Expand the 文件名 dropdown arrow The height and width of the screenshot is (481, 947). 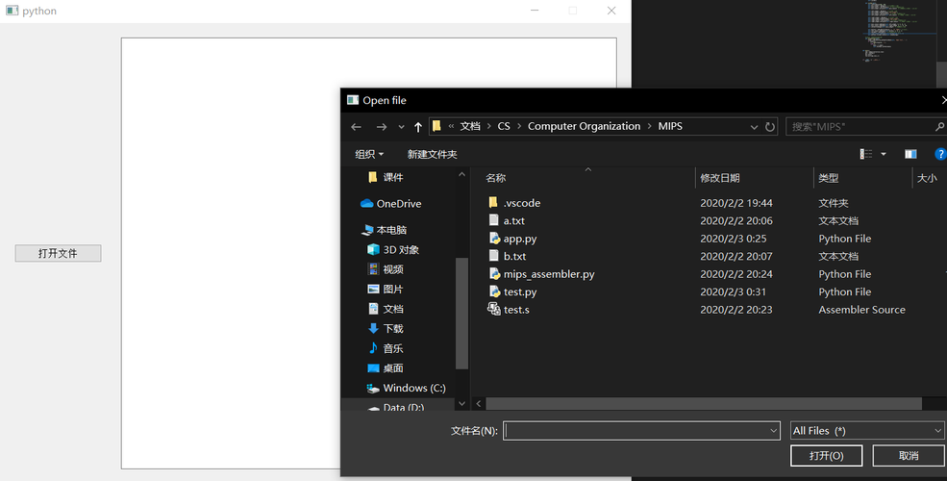[774, 430]
